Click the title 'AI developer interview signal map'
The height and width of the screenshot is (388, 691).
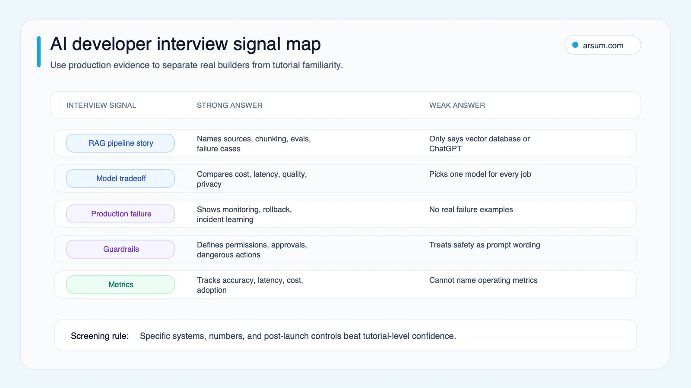[185, 44]
